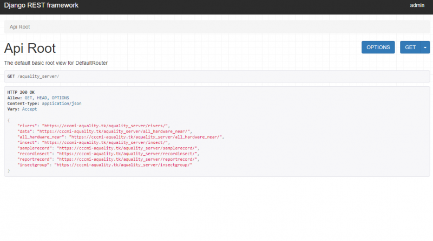Select the Content-Type application/json header
Screen dimensions: 433x241
point(44,104)
